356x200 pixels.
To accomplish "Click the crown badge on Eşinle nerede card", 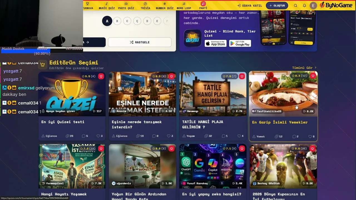I will (x=172, y=76).
